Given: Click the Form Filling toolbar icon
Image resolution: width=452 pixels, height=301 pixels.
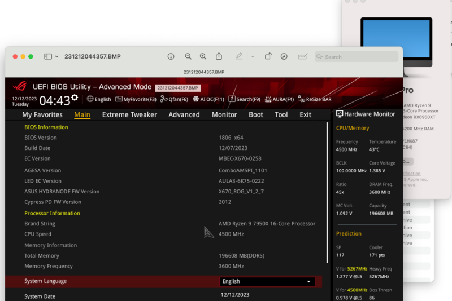Looking at the screenshot, I should [303, 56].
